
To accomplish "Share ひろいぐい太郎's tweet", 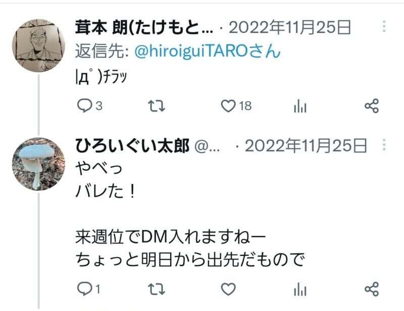I will (x=372, y=289).
